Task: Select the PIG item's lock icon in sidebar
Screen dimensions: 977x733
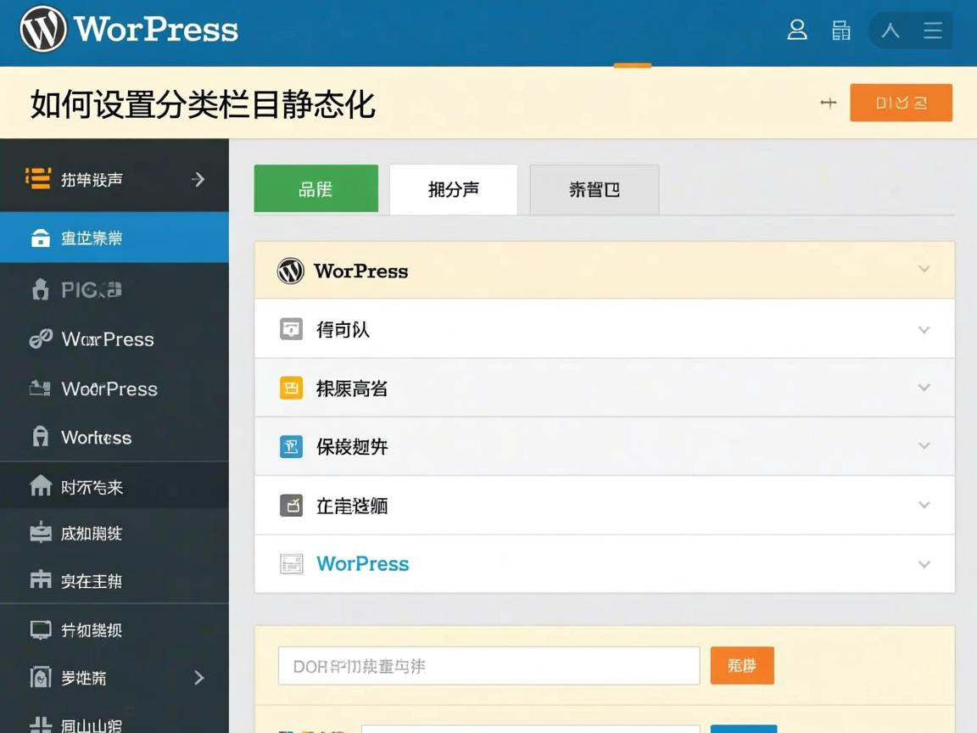Action: 40,289
